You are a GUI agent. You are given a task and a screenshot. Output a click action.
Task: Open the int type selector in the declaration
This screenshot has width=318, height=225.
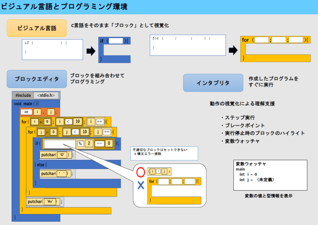[26, 112]
